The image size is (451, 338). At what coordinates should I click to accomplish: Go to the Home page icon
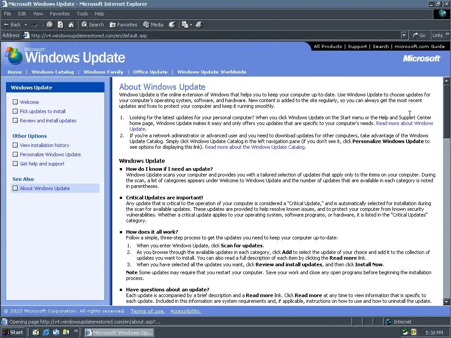click(x=71, y=25)
